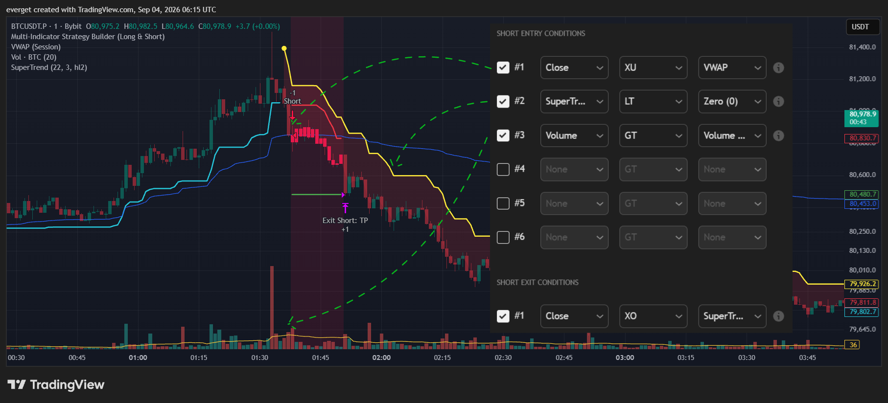Open the Close dropdown in entry condition #1
Viewport: 888px width, 403px height.
(574, 67)
